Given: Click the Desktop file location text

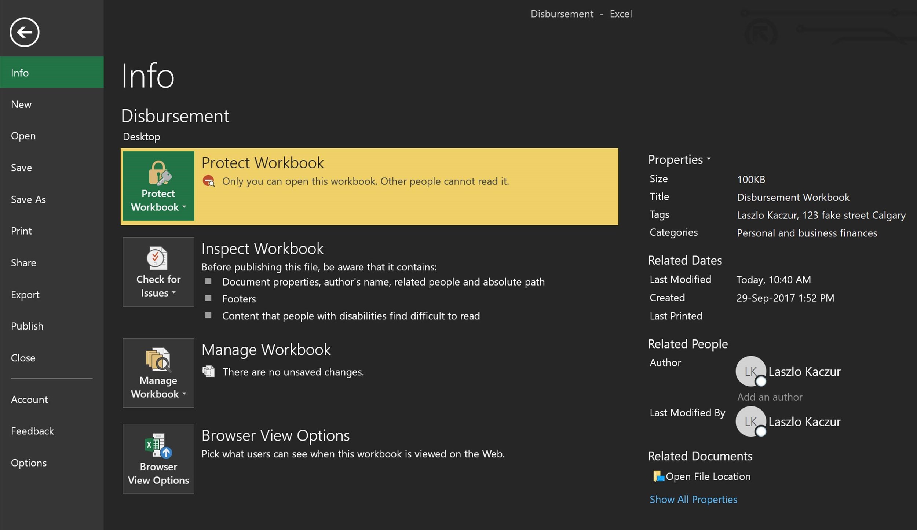Looking at the screenshot, I should [x=141, y=137].
